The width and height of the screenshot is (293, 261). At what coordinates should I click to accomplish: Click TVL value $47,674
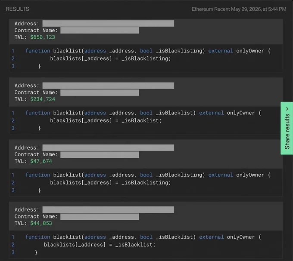tap(41, 161)
